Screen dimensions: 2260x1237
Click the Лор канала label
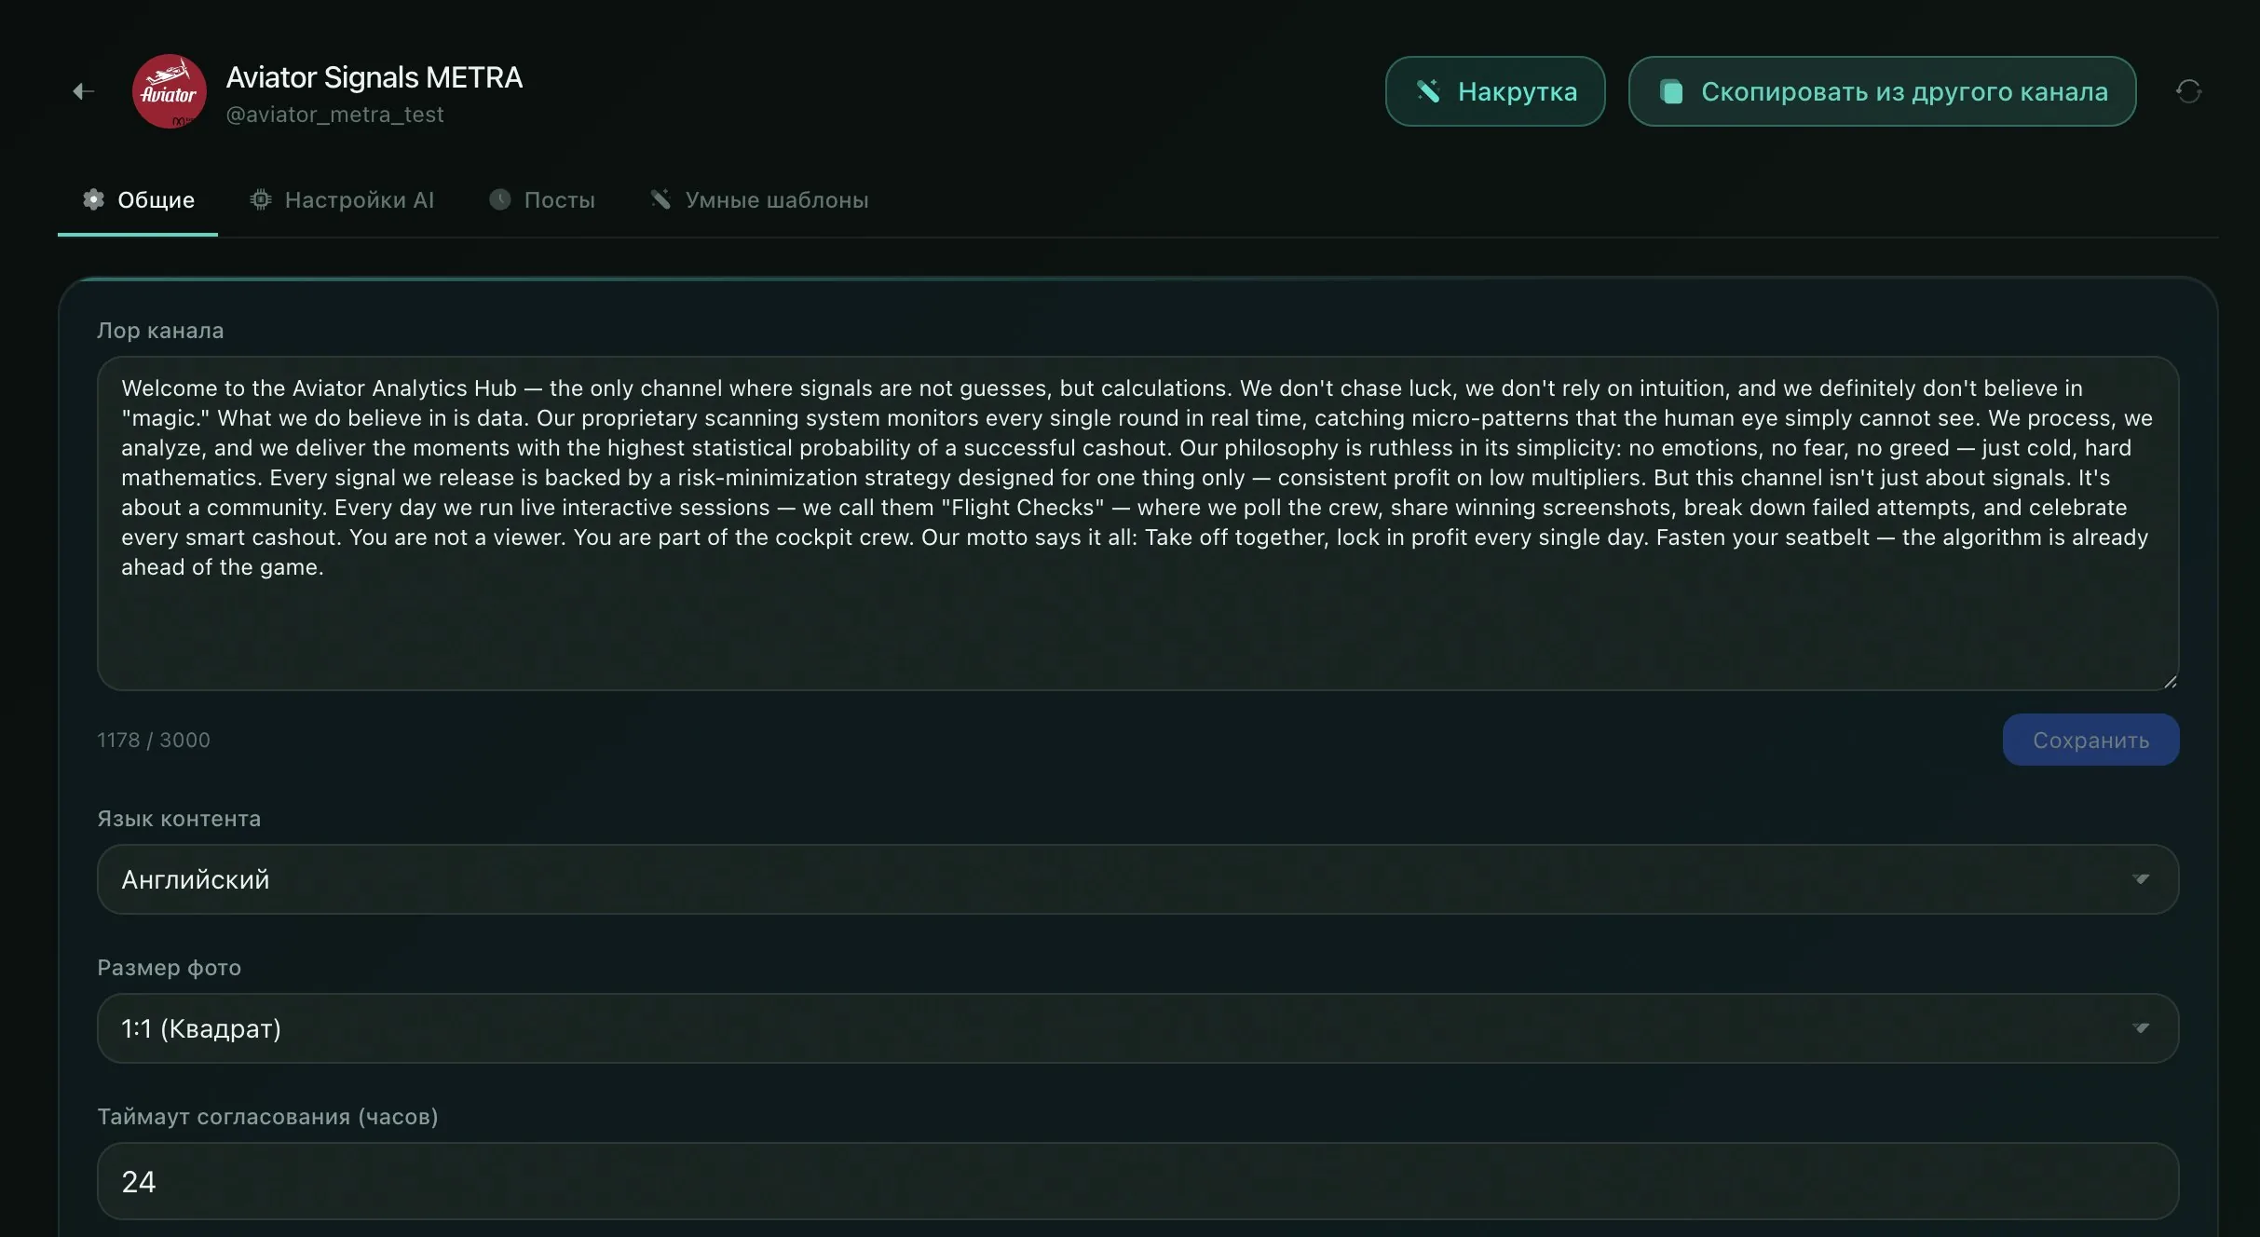tap(160, 331)
